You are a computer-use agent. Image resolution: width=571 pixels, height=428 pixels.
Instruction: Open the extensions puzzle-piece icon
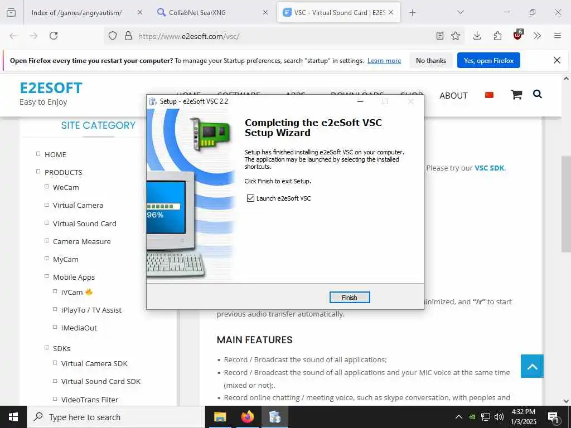click(497, 36)
